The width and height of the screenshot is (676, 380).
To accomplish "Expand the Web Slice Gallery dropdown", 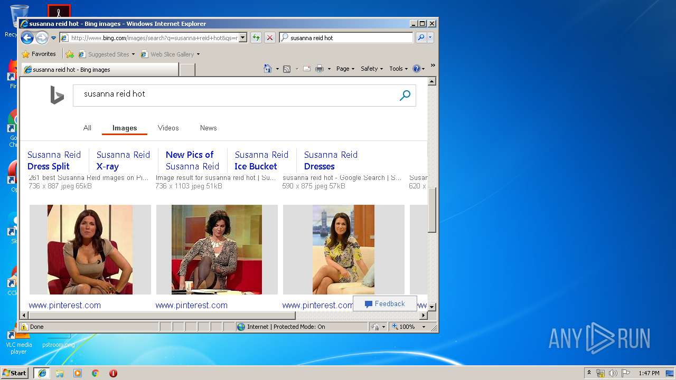I will 198,54.
